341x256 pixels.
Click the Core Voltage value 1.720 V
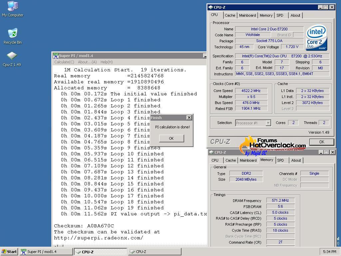(x=292, y=47)
